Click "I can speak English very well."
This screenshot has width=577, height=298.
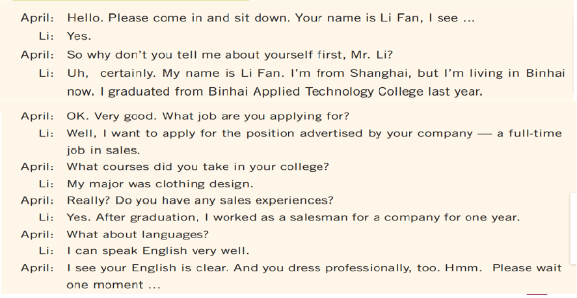pos(158,251)
